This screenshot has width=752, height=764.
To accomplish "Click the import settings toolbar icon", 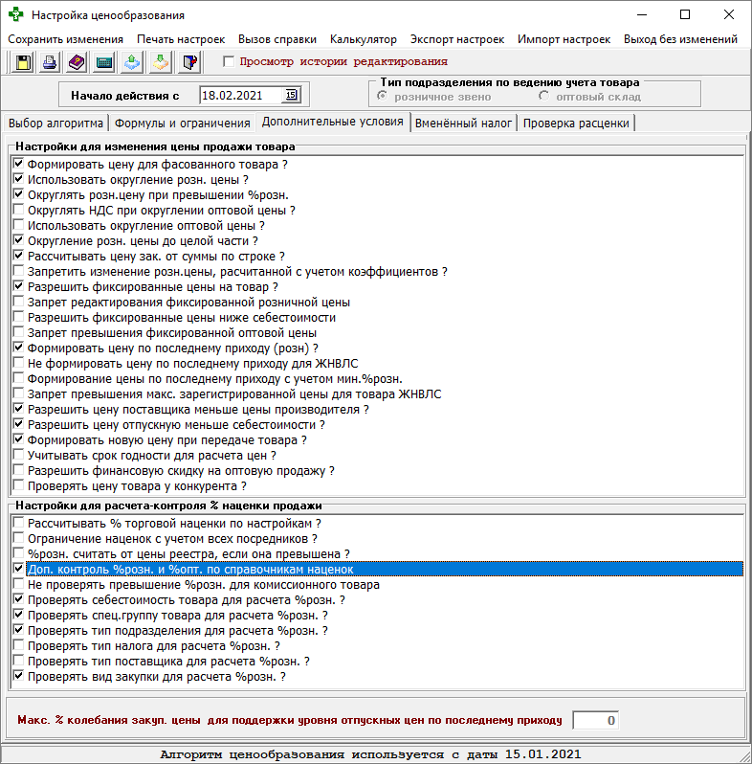I will [161, 62].
